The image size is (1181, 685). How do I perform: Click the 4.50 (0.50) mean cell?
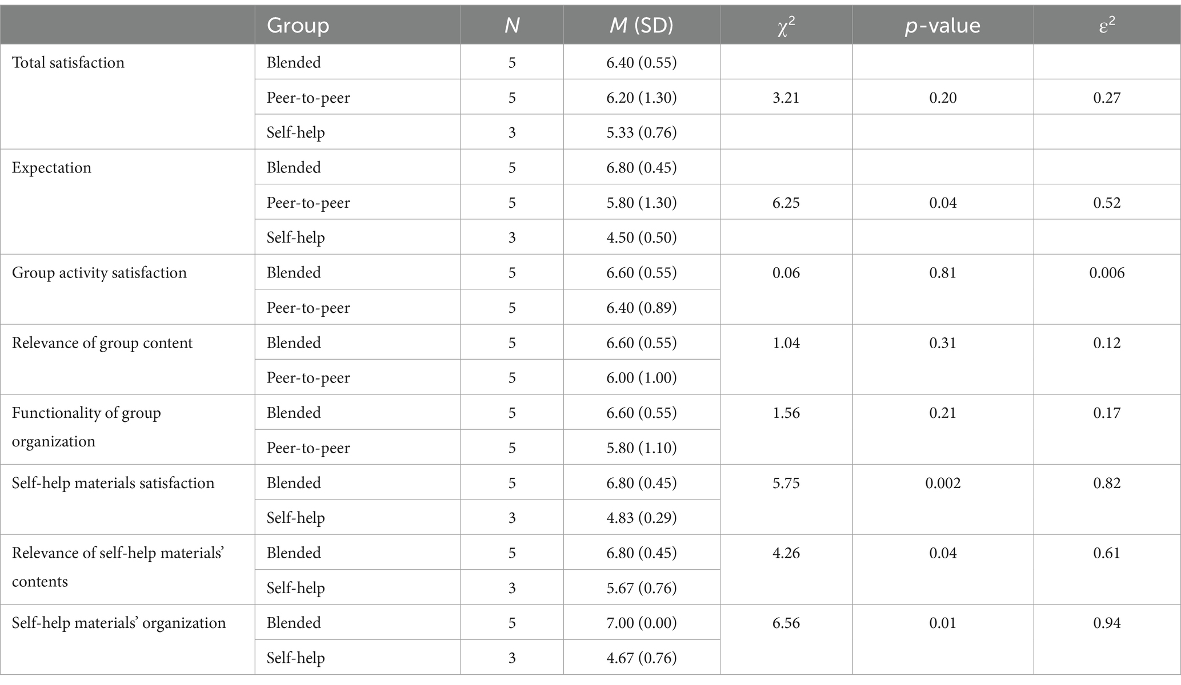click(x=642, y=237)
